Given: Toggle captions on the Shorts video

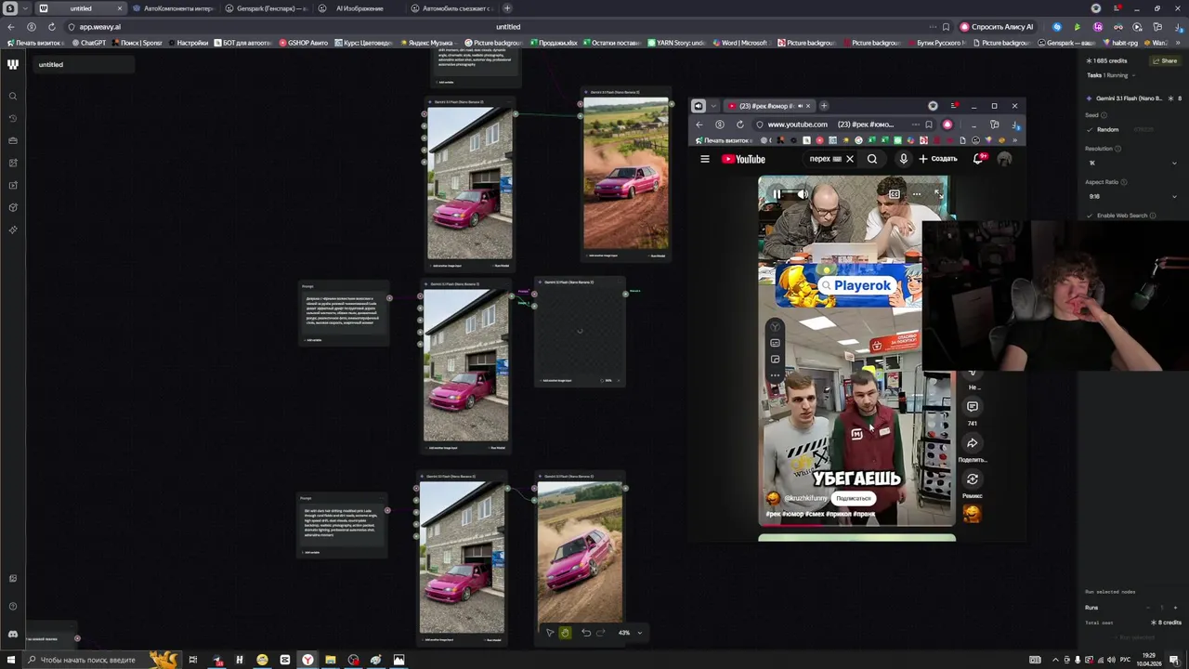Looking at the screenshot, I should click(x=894, y=194).
